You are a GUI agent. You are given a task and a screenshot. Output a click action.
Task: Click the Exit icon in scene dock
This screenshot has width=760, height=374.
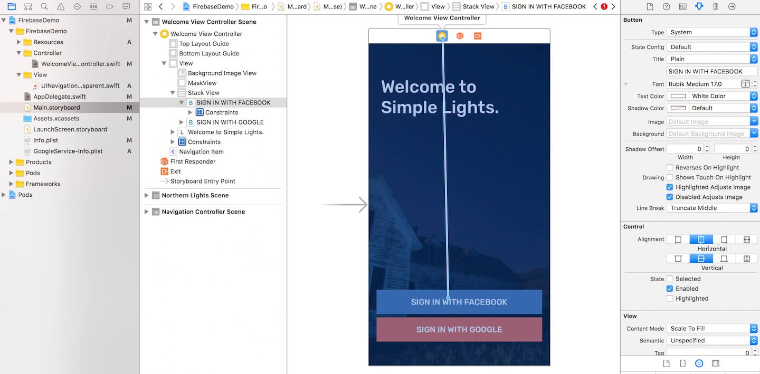[478, 36]
